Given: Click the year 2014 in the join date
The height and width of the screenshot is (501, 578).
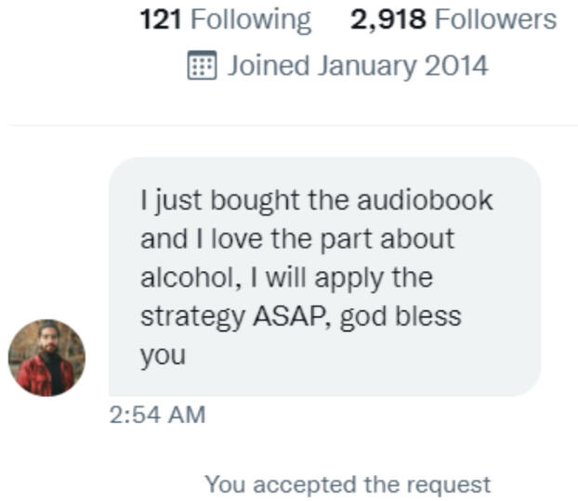Looking at the screenshot, I should 456,66.
